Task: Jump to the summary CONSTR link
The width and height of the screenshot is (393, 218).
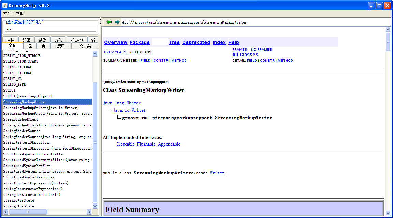Action: [161, 61]
